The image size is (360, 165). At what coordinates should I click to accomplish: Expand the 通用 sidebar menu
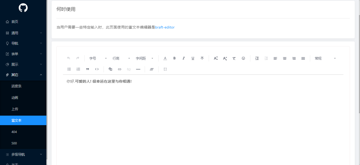(x=23, y=33)
